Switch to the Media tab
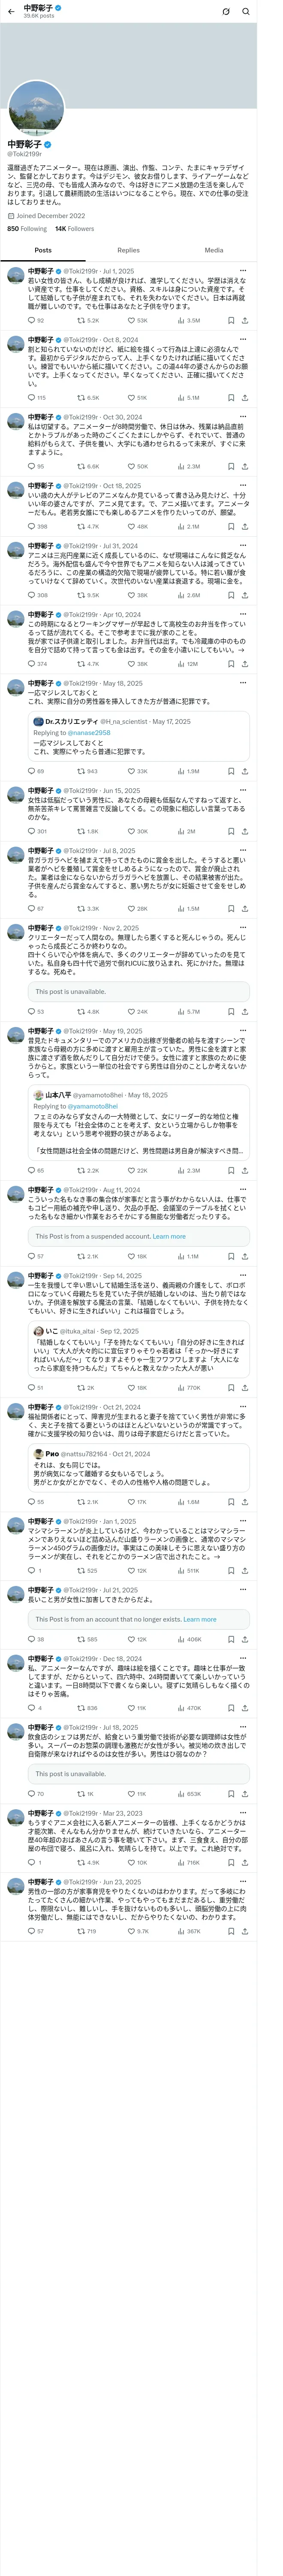 (x=214, y=250)
